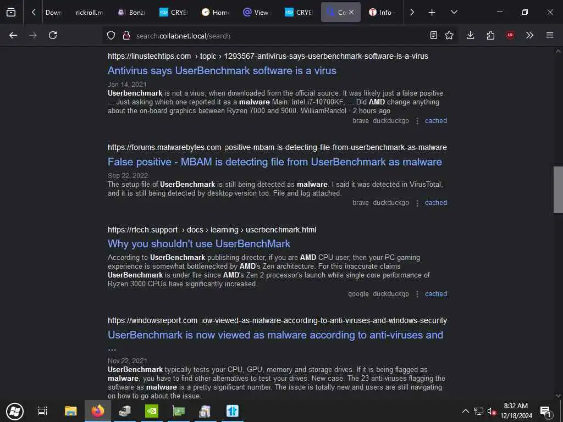563x422 pixels.
Task: Show more tools overflow chevron
Action: click(529, 35)
